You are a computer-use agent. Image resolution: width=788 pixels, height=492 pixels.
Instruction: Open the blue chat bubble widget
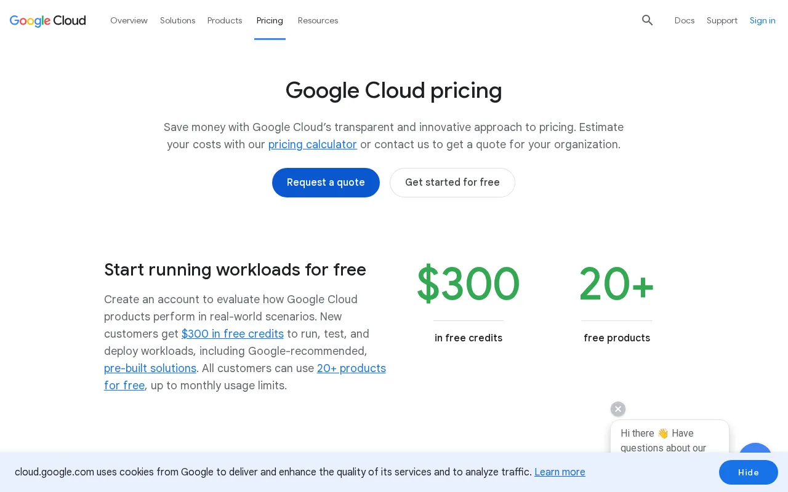coord(755,448)
